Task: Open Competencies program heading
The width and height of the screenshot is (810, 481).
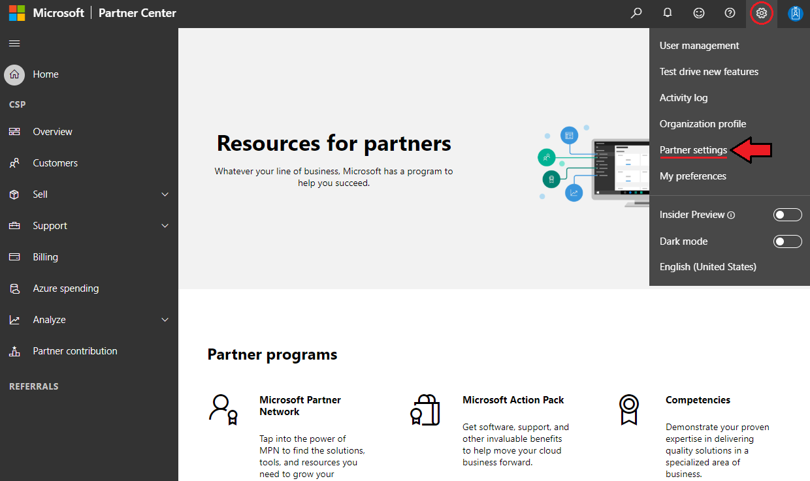Action: [x=698, y=400]
